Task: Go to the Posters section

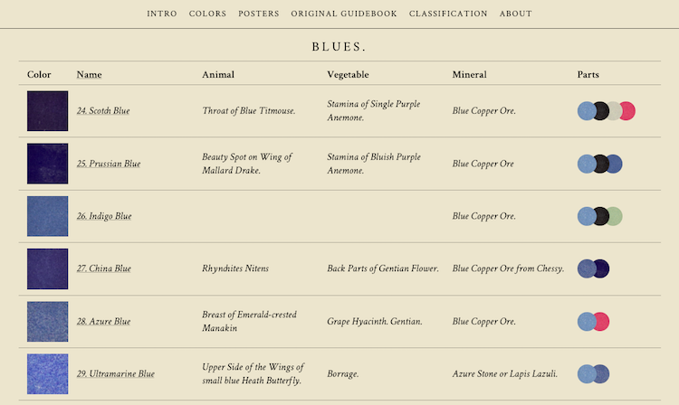Action: (x=259, y=14)
